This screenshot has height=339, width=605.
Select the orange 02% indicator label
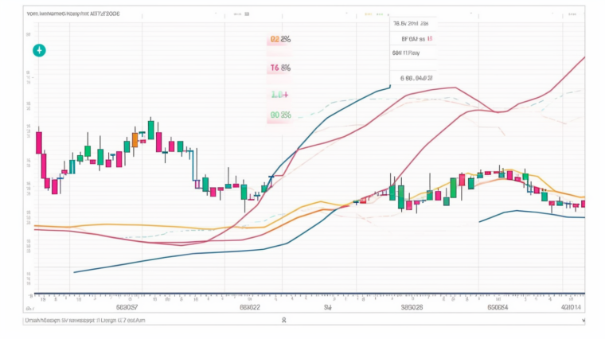(280, 38)
